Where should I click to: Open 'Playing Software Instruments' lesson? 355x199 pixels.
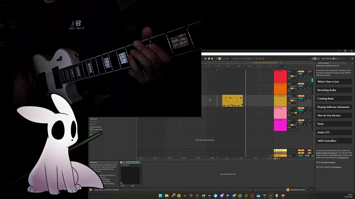pos(334,107)
